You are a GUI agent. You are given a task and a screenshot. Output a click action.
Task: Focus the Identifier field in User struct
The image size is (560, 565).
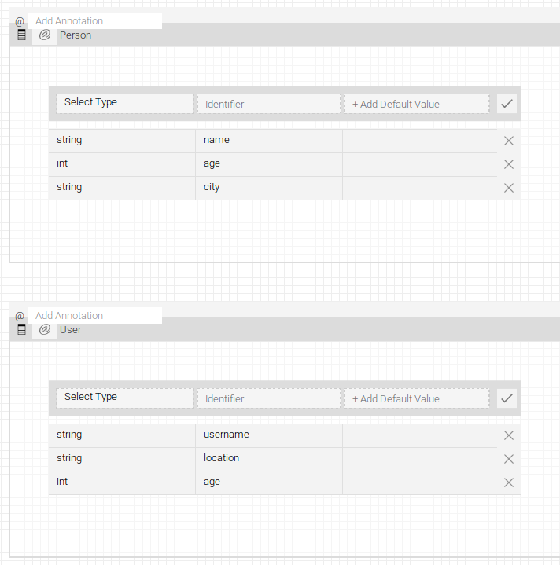click(269, 398)
